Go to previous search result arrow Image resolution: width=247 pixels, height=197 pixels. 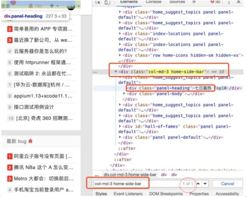point(198,183)
